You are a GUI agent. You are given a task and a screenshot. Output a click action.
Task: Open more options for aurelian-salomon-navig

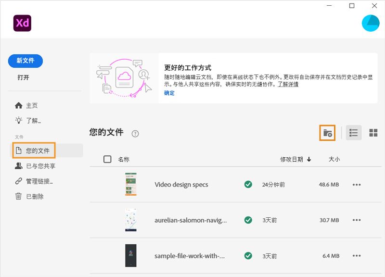click(x=357, y=220)
